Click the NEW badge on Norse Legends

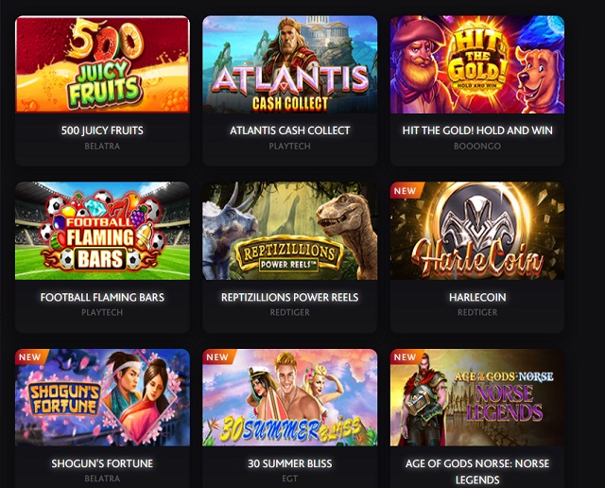[405, 357]
